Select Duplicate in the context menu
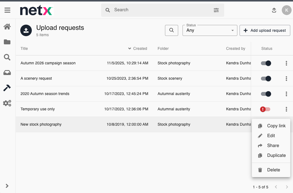The image size is (293, 193). (x=276, y=155)
